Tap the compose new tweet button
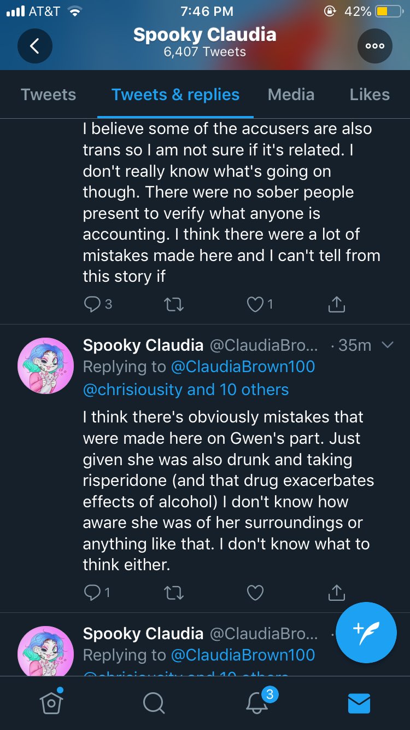Image resolution: width=410 pixels, height=730 pixels. (x=366, y=632)
